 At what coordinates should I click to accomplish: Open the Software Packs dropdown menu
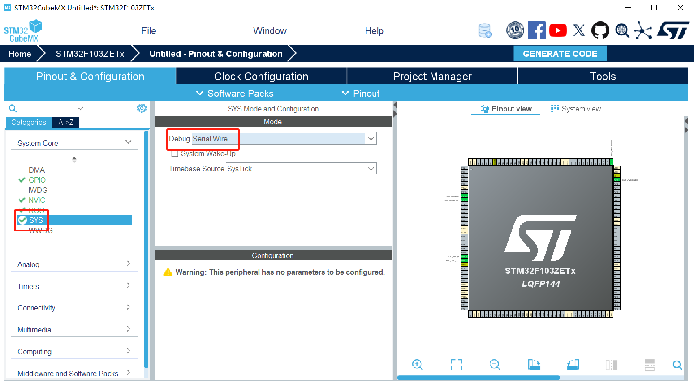coord(235,93)
